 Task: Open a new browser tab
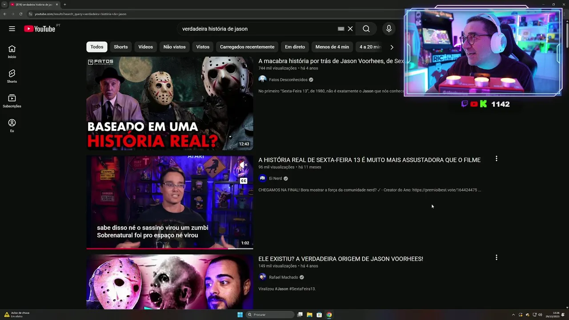tap(64, 4)
